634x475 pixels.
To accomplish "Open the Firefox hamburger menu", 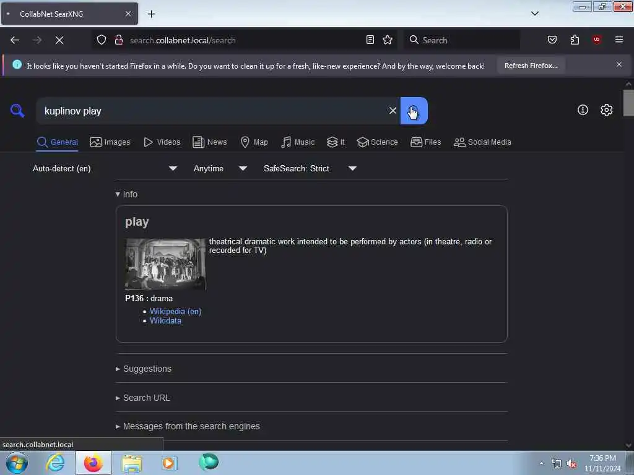I will tap(619, 40).
